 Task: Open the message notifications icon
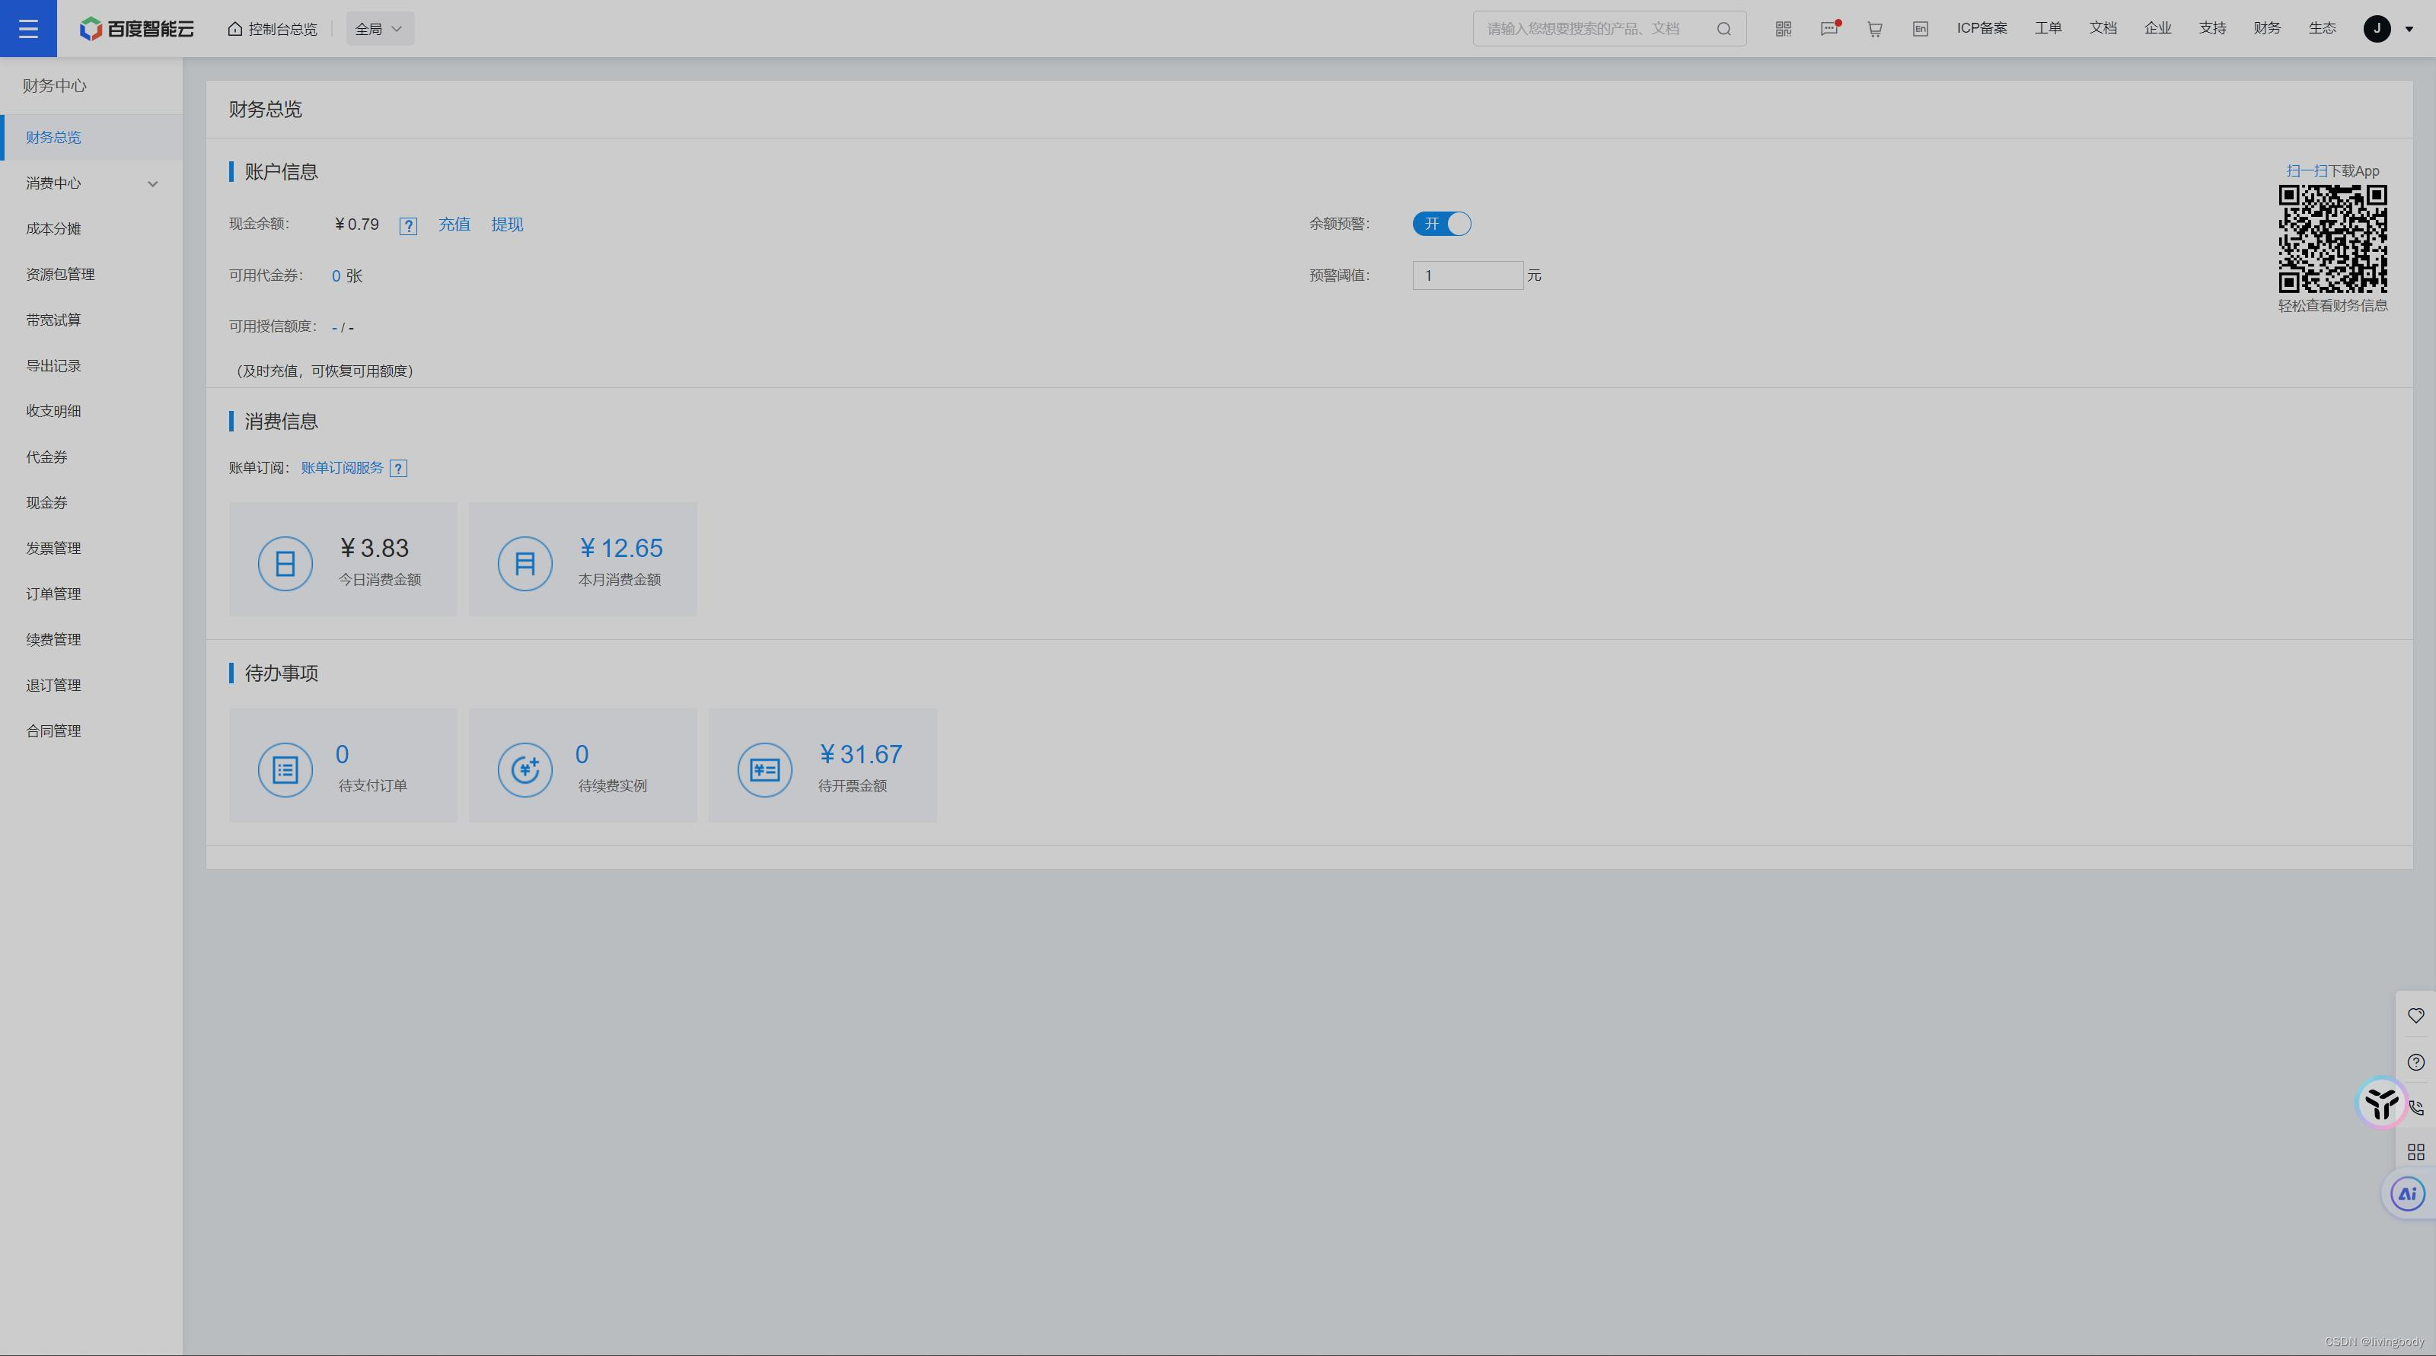point(1829,29)
